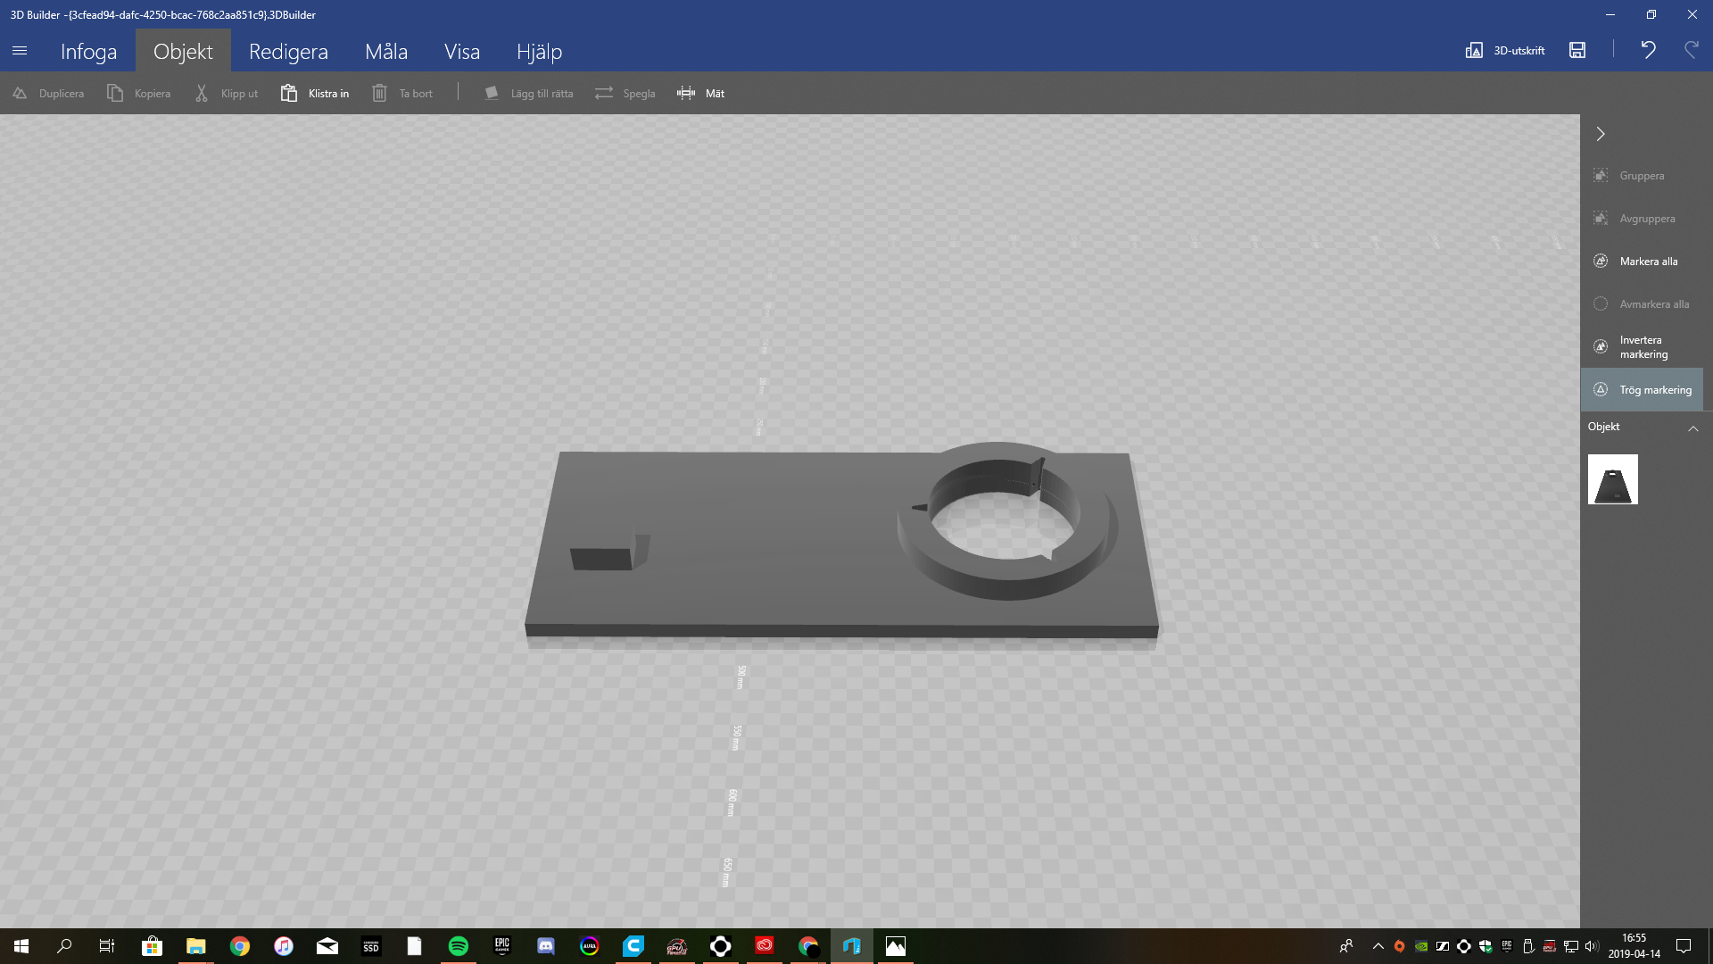Viewport: 1713px width, 964px height.
Task: Click the Ta bort trash icon
Action: click(379, 93)
